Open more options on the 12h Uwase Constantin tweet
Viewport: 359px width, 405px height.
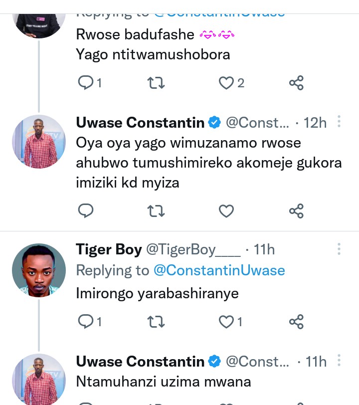coord(339,122)
